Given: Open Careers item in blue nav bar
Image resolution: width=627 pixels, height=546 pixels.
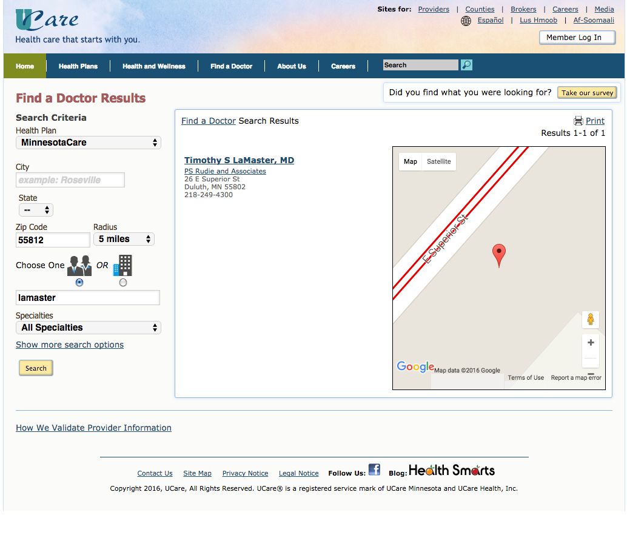Looking at the screenshot, I should pyautogui.click(x=343, y=66).
